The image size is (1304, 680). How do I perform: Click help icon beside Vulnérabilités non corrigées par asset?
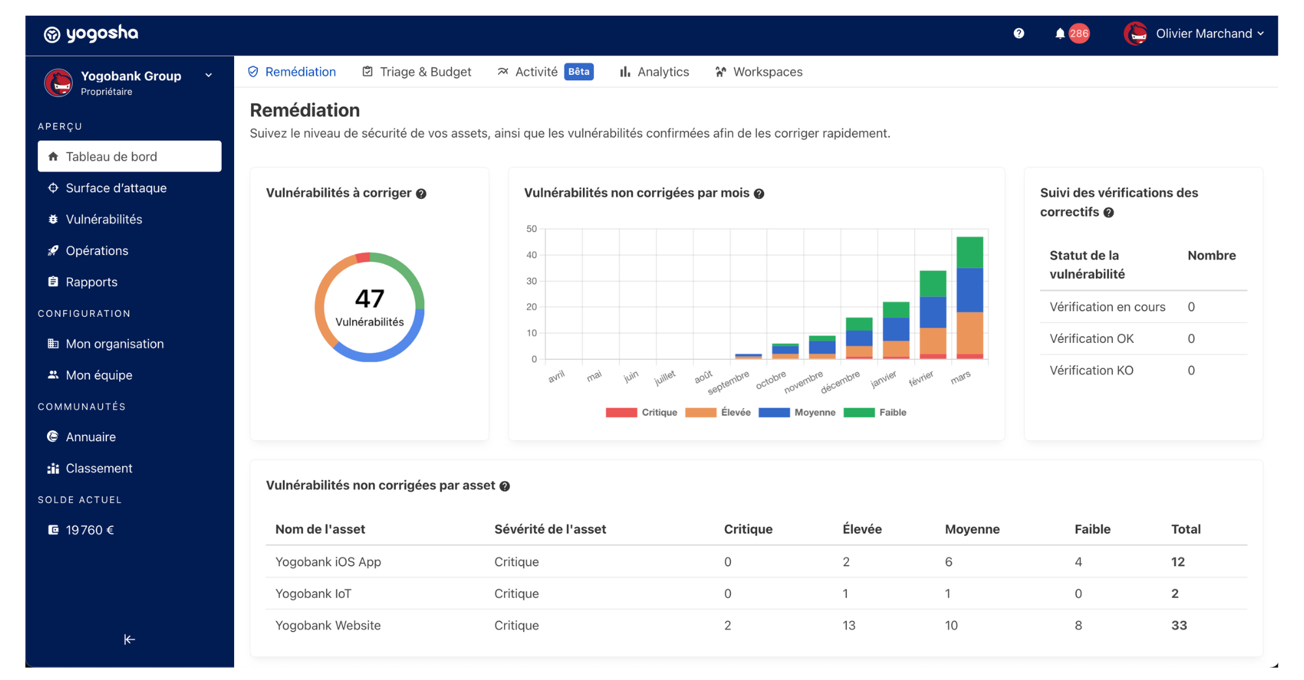[505, 486]
